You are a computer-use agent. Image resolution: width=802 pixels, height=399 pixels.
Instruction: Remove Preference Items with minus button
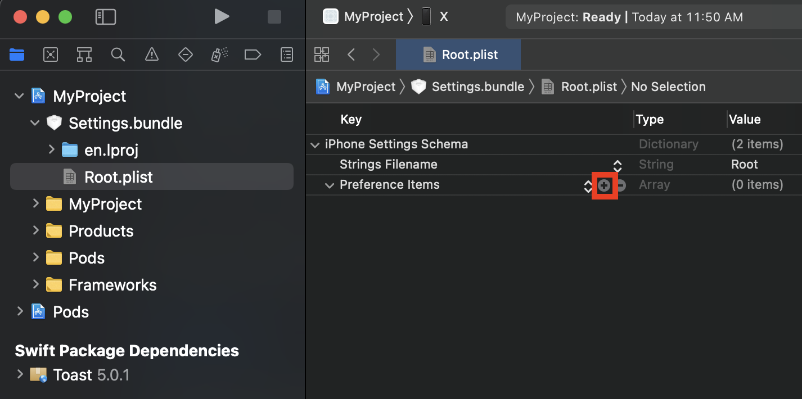coord(621,185)
